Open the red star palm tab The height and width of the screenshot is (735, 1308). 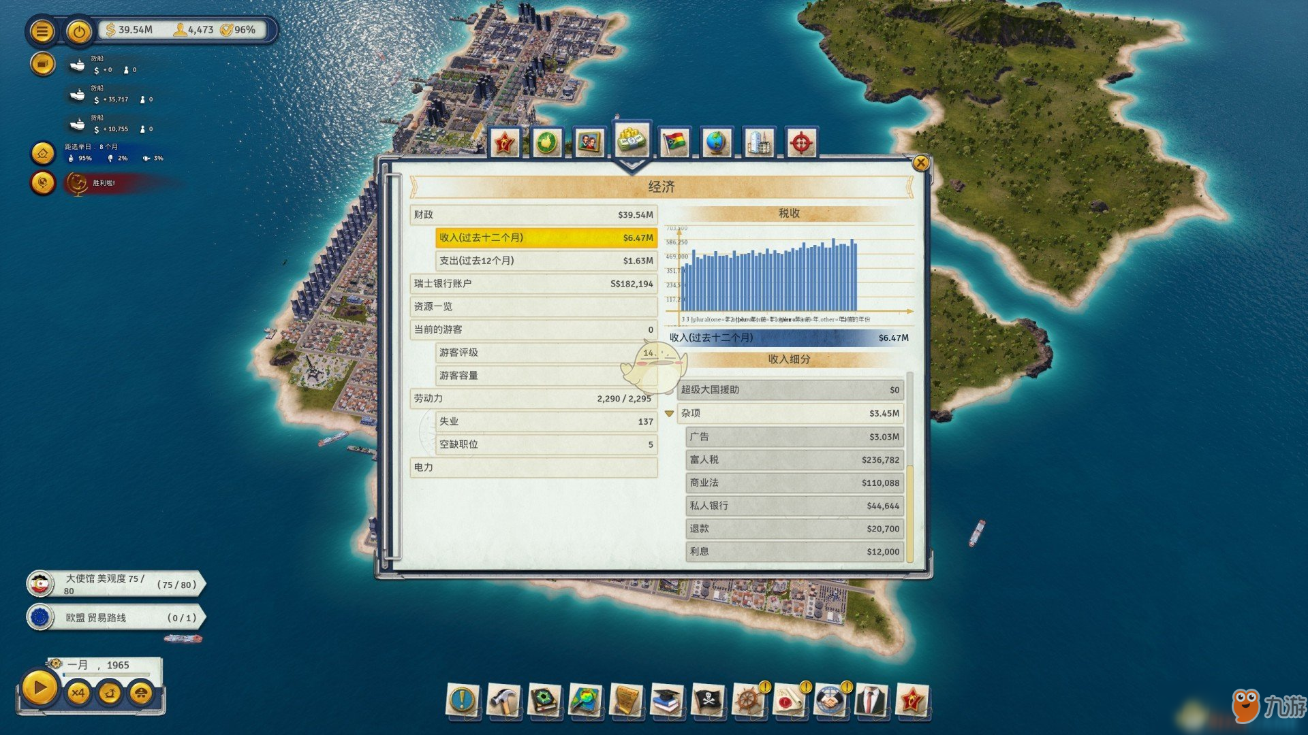[505, 143]
